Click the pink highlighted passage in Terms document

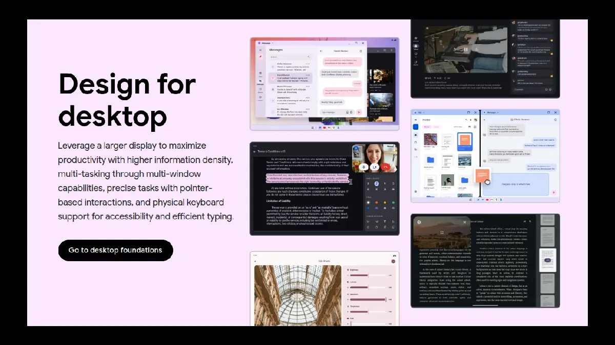pyautogui.click(x=307, y=178)
